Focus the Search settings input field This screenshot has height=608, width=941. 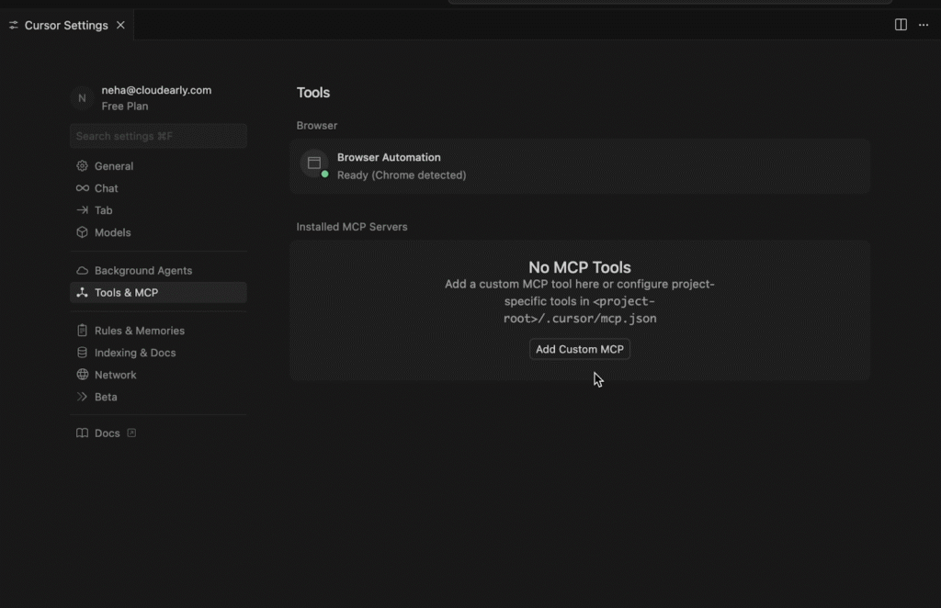click(158, 136)
